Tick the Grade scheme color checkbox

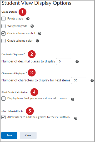click(3, 41)
